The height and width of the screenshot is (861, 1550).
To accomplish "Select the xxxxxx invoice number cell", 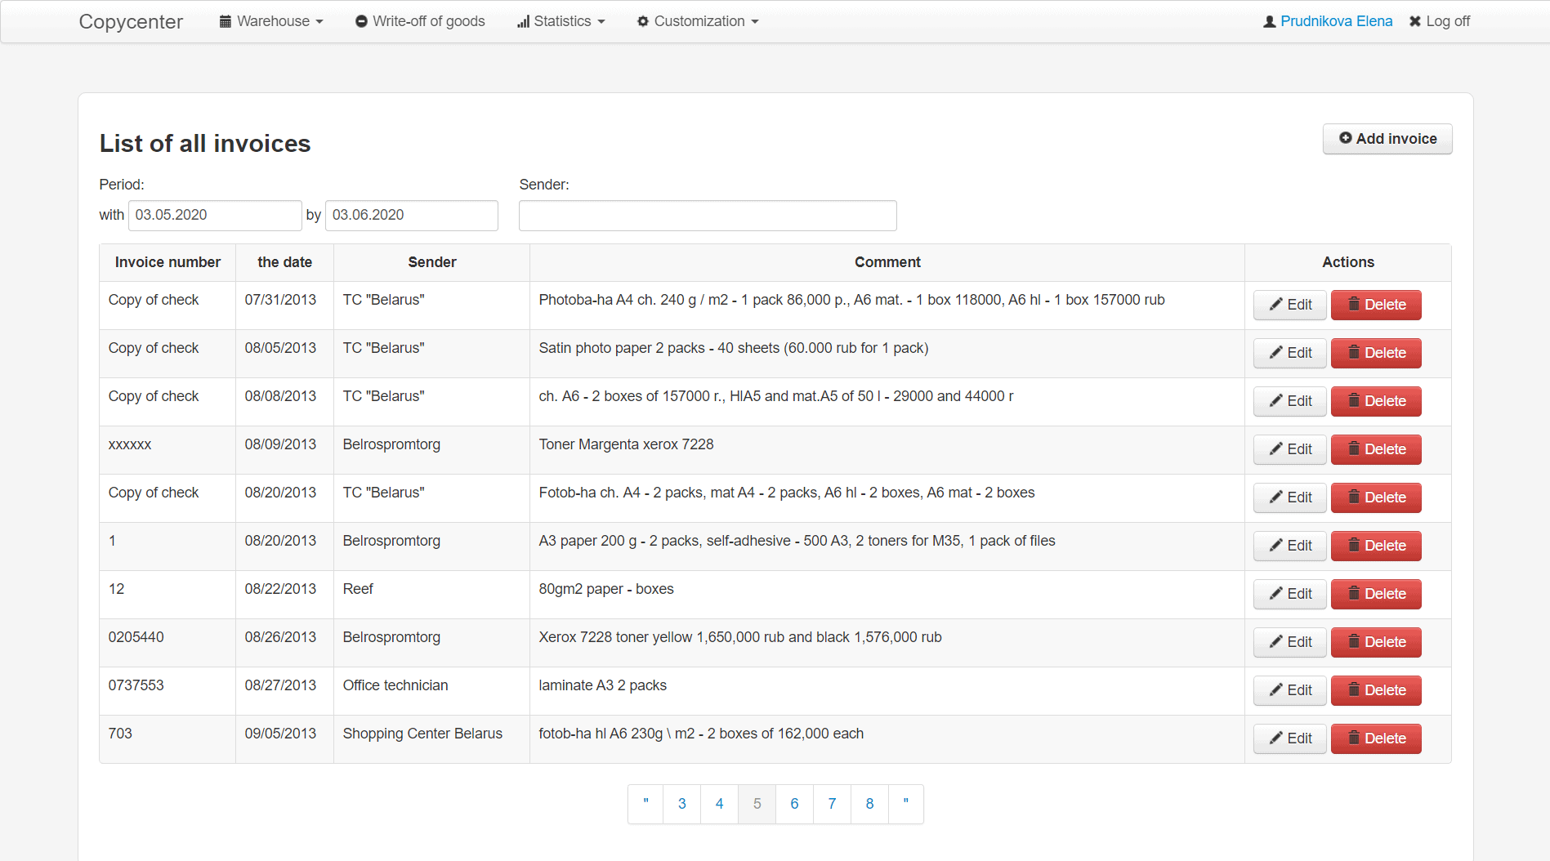I will point(168,450).
